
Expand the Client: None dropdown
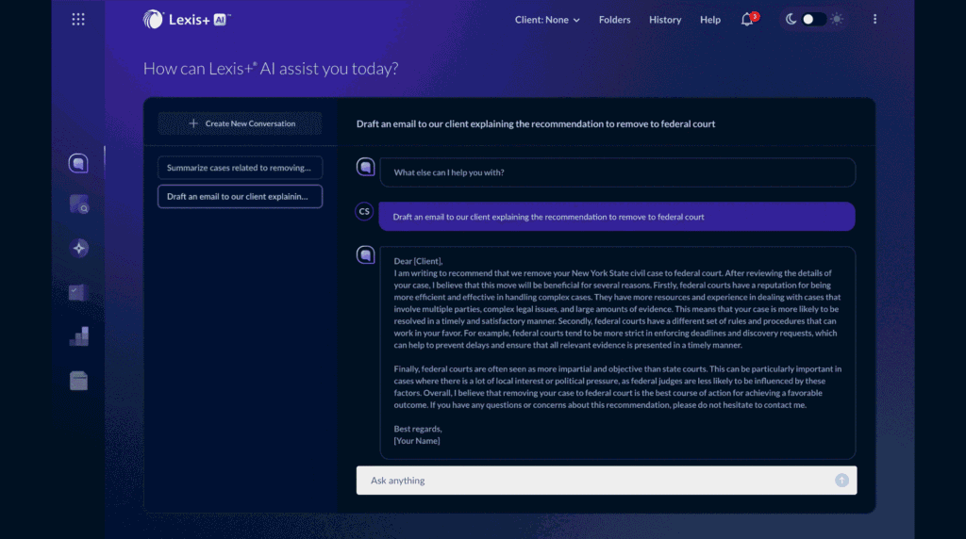[x=547, y=20]
